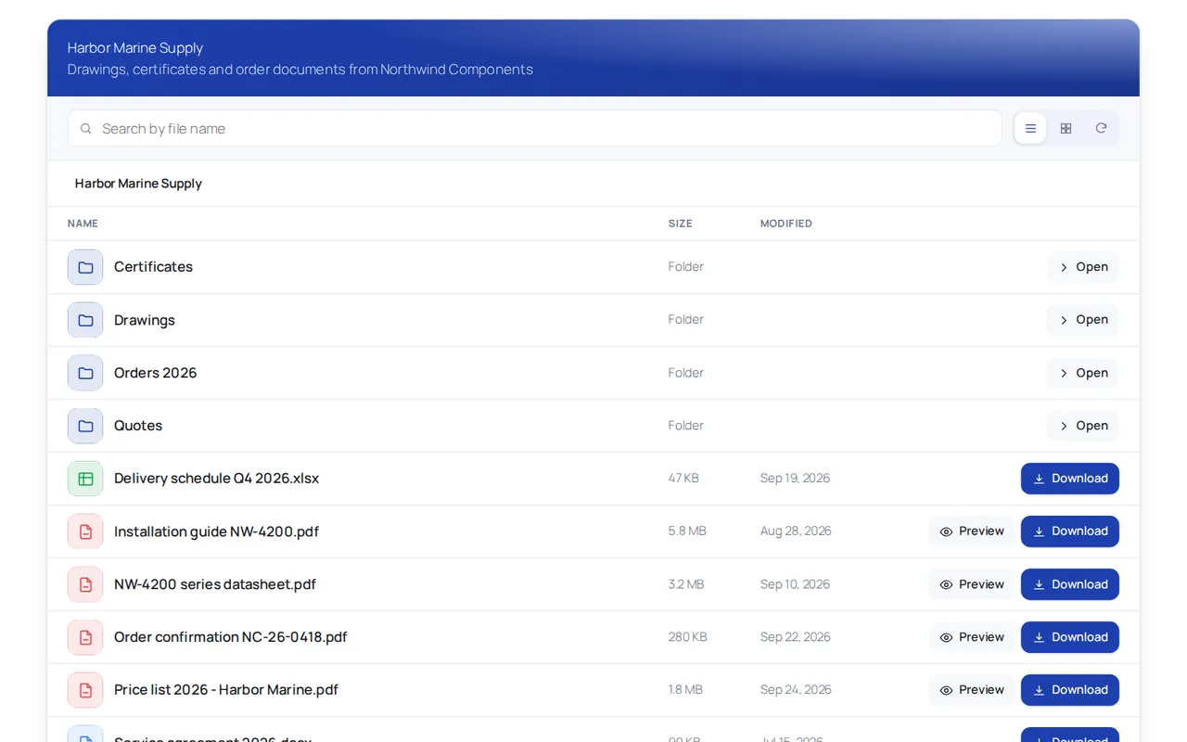Click the search magnifier icon

pos(86,129)
